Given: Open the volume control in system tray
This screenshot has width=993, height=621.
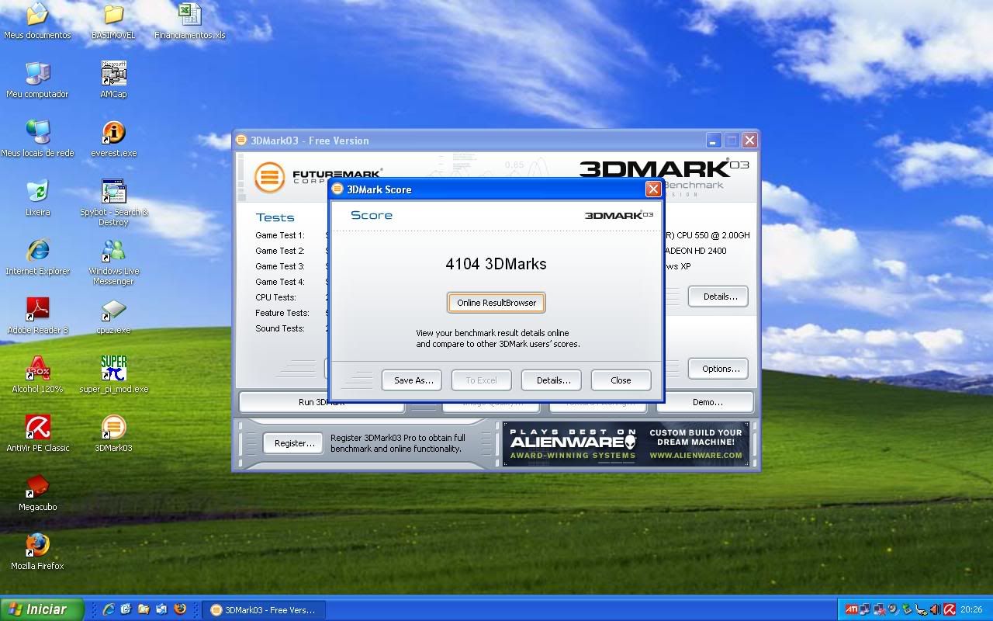Looking at the screenshot, I should [935, 609].
